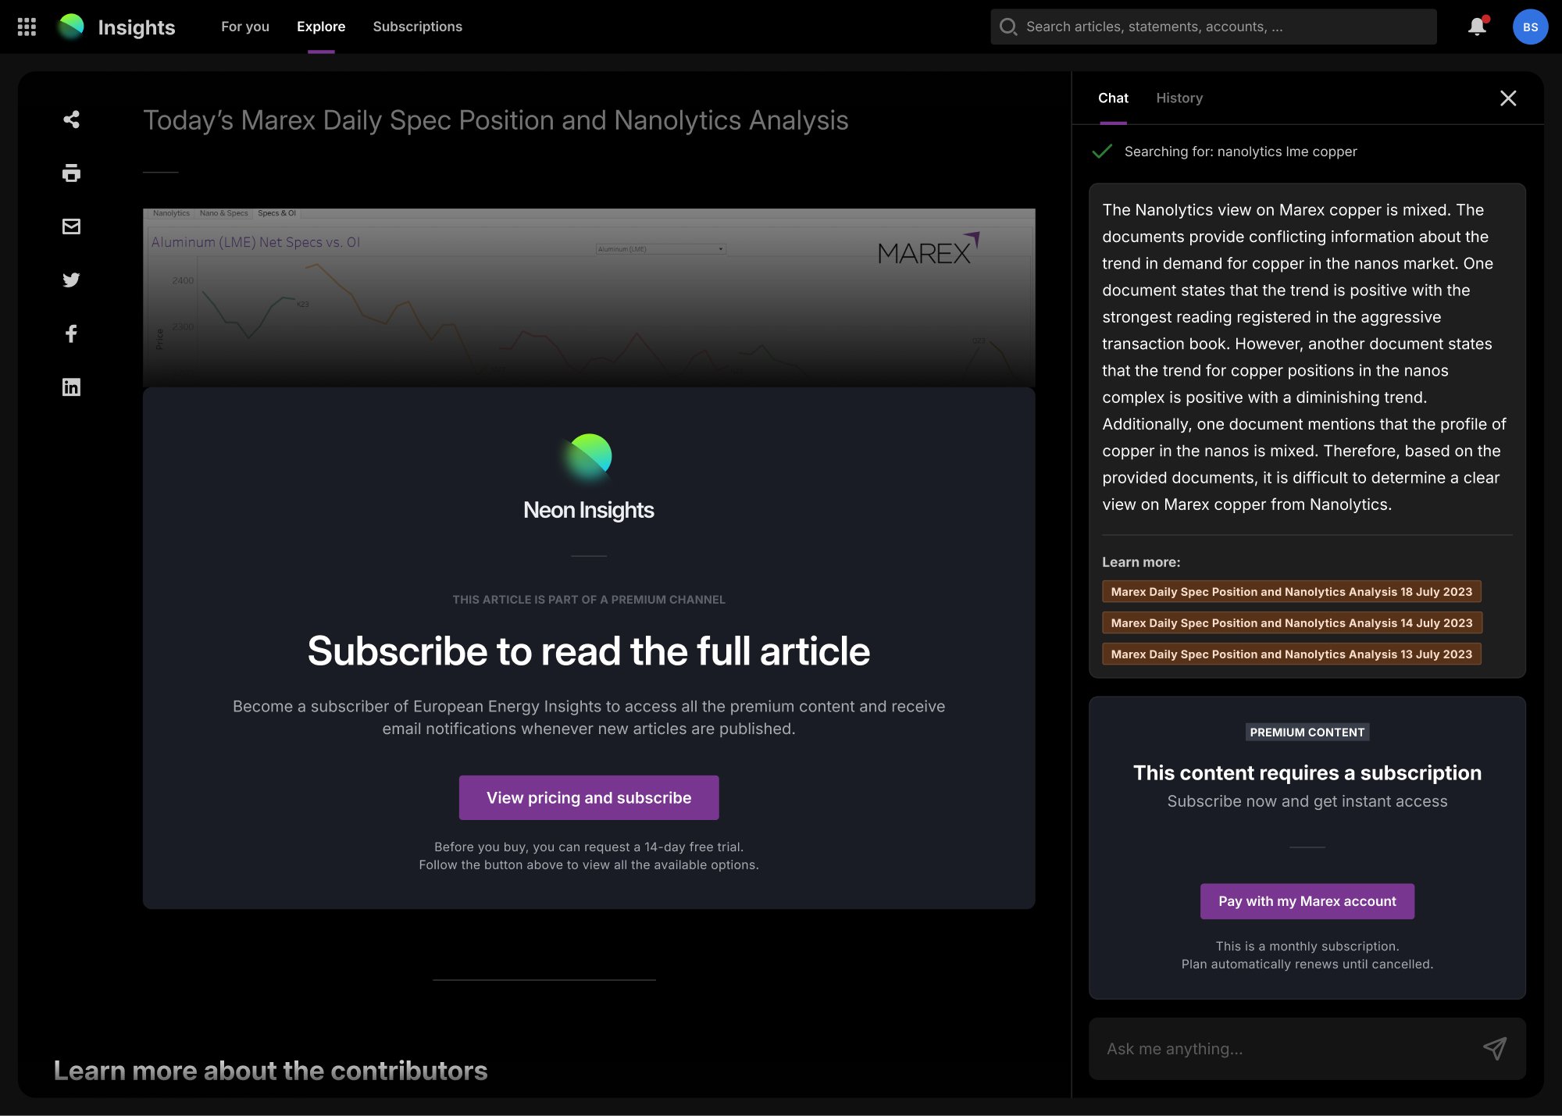Print the article

pos(71,173)
